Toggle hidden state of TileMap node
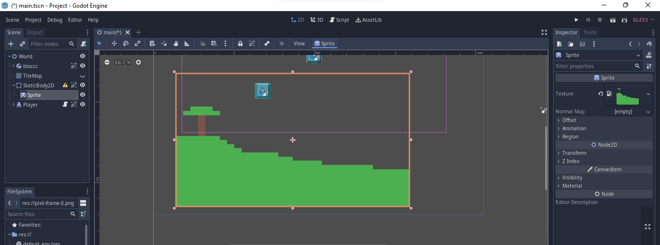660x245 pixels. tap(83, 76)
